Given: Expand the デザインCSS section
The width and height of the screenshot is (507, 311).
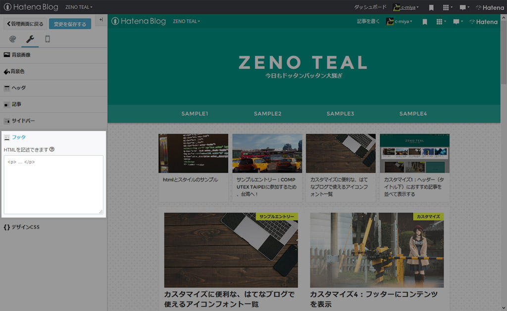Looking at the screenshot, I should (x=53, y=227).
